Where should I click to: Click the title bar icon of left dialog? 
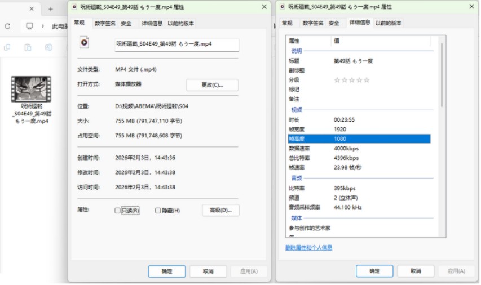pyautogui.click(x=74, y=7)
